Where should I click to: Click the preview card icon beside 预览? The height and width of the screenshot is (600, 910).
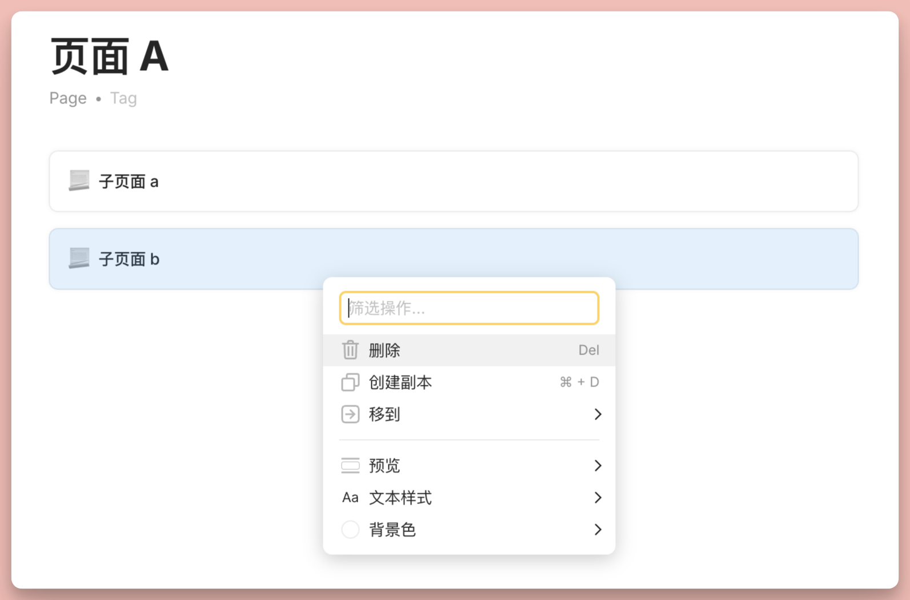pyautogui.click(x=350, y=466)
